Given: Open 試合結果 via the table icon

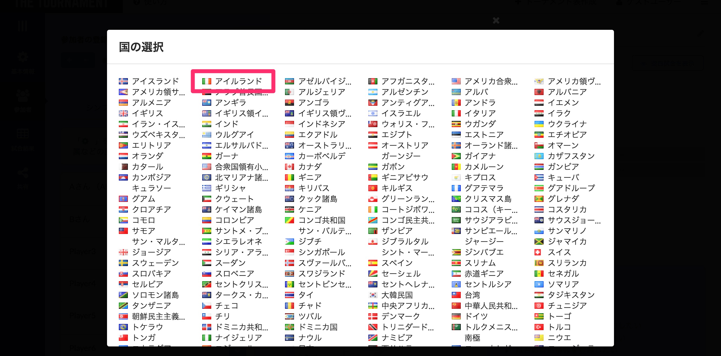Looking at the screenshot, I should click(x=23, y=134).
